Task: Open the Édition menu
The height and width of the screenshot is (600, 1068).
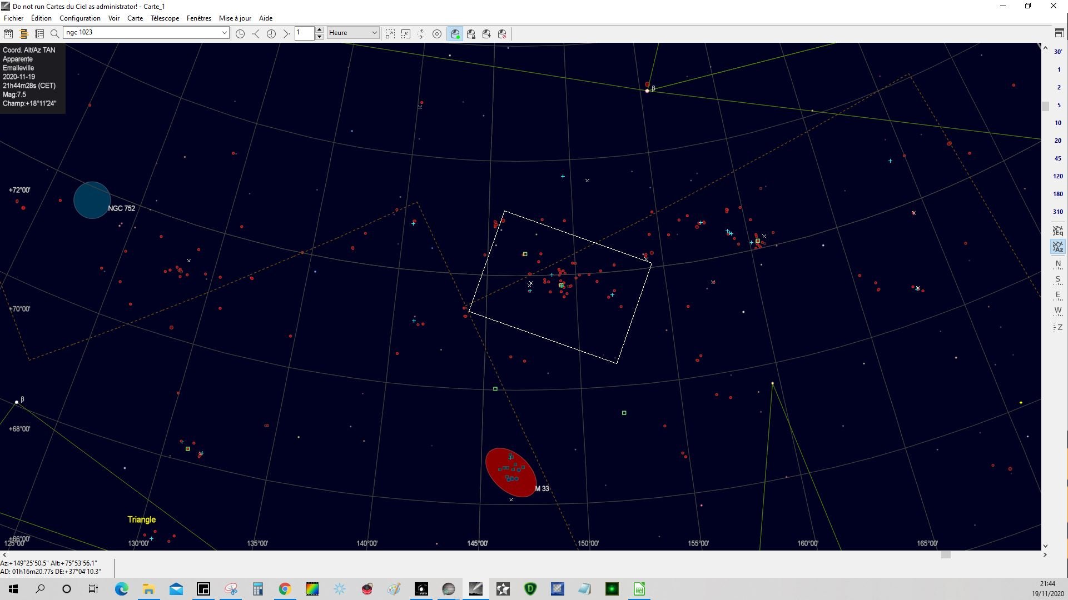Action: 41,18
